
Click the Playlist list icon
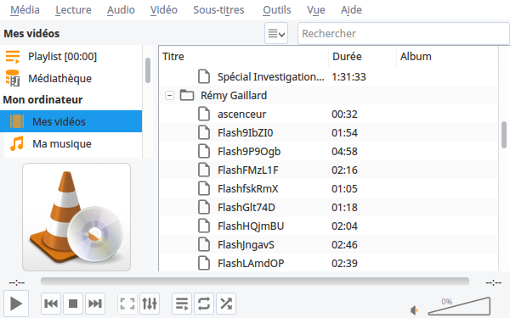[x=13, y=57]
